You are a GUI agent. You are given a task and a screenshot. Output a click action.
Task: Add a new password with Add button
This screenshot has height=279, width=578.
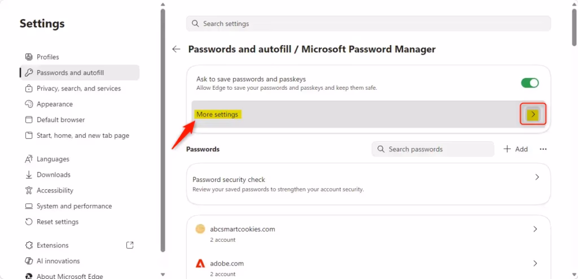coord(515,149)
